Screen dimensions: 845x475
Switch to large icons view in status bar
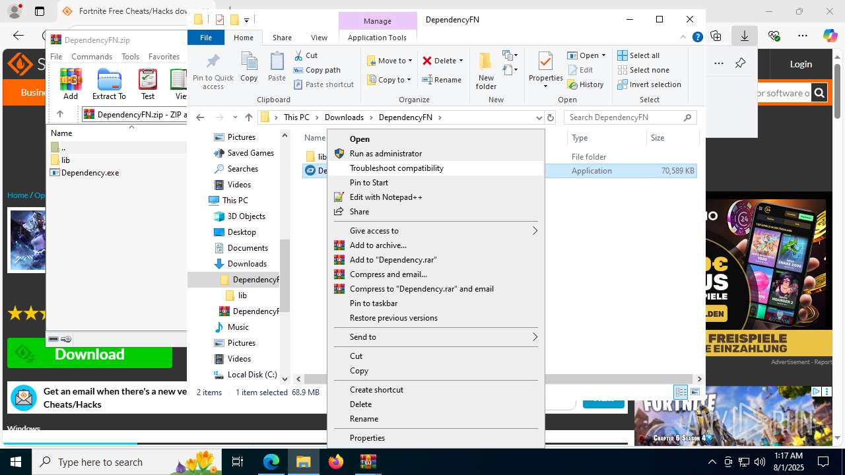click(x=695, y=392)
